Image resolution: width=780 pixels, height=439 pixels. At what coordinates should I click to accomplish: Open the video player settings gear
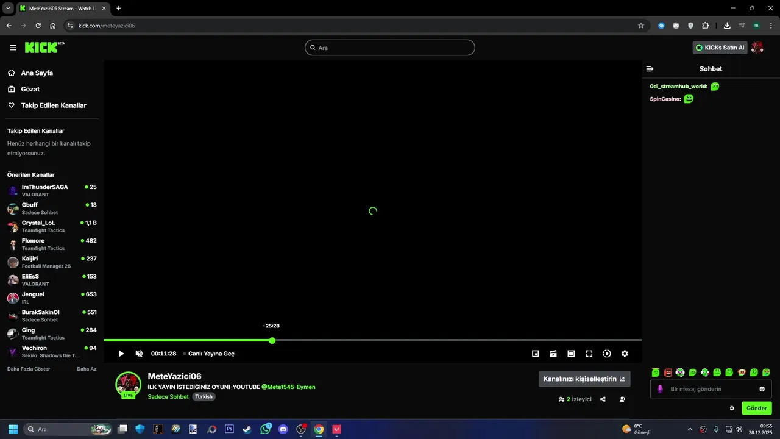pyautogui.click(x=625, y=354)
